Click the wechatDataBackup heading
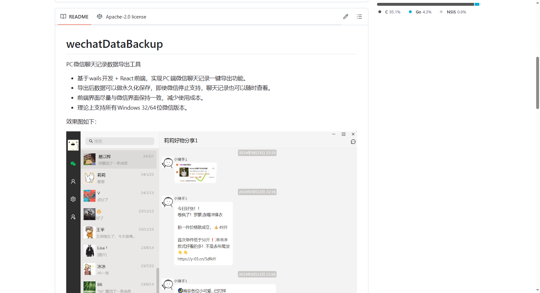540x293 pixels. point(115,44)
